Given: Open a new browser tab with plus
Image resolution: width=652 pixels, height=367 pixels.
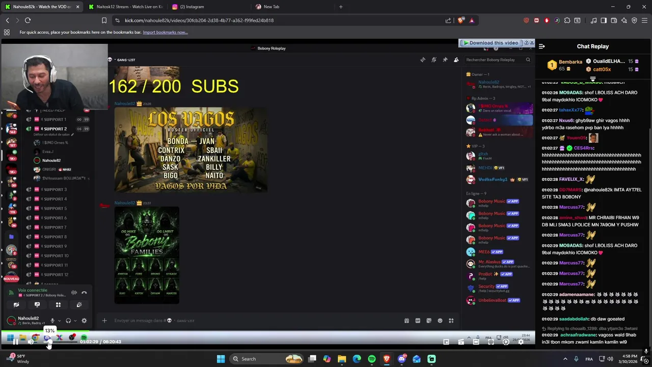Looking at the screenshot, I should click(x=341, y=7).
